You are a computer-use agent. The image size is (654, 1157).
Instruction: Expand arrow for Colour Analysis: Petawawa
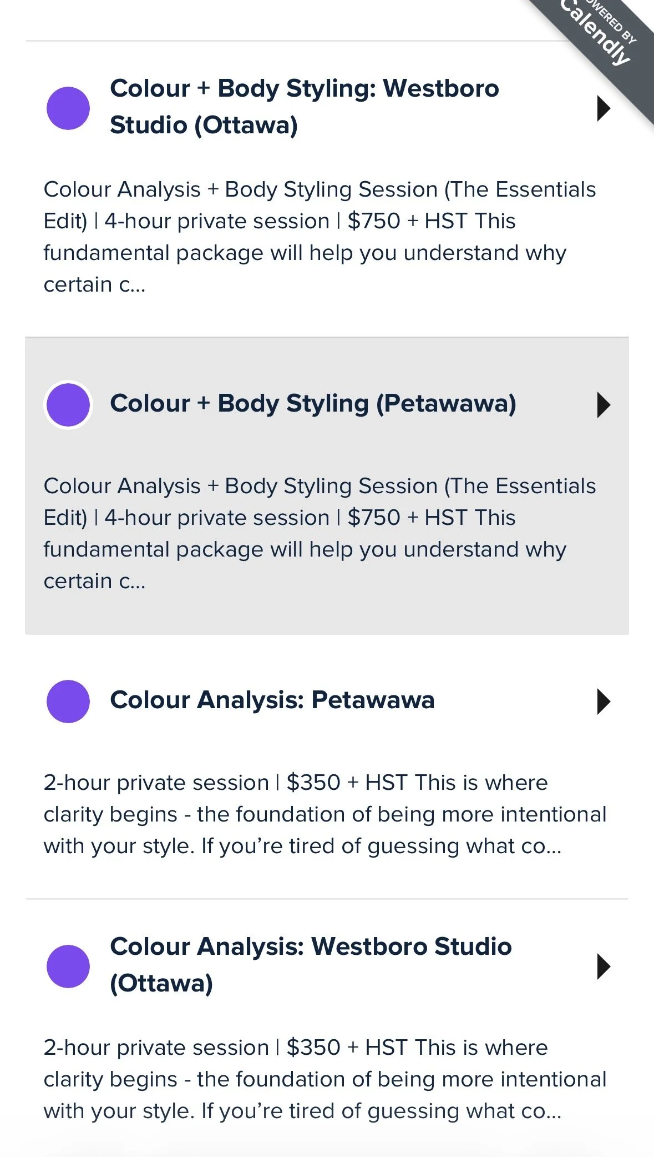click(x=604, y=701)
